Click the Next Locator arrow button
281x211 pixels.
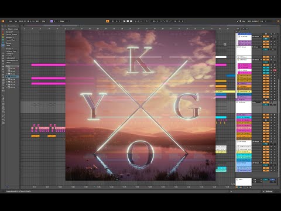pos(239,31)
